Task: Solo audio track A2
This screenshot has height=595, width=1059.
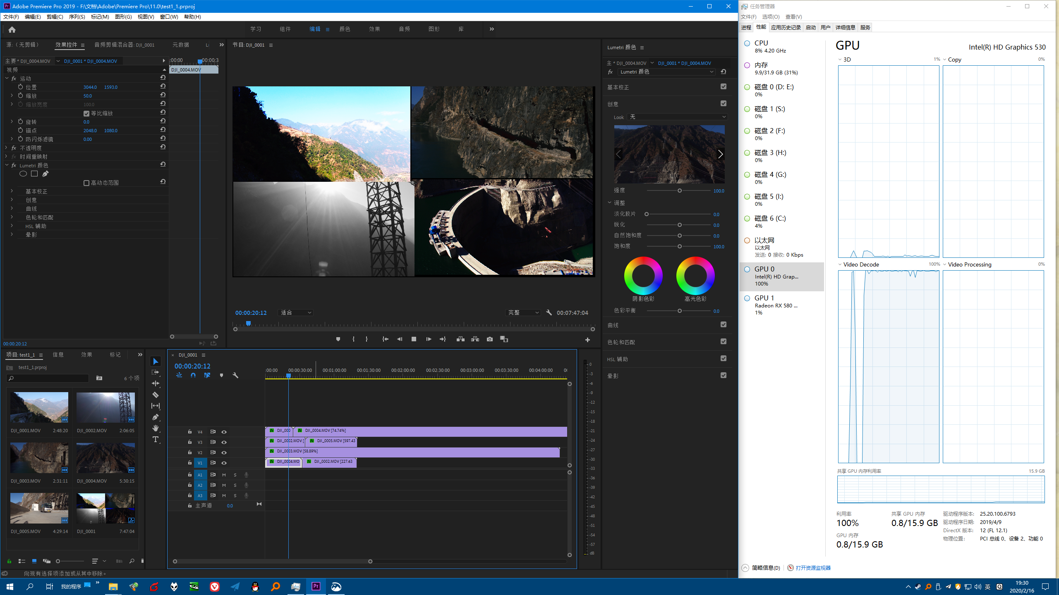Action: coord(235,485)
